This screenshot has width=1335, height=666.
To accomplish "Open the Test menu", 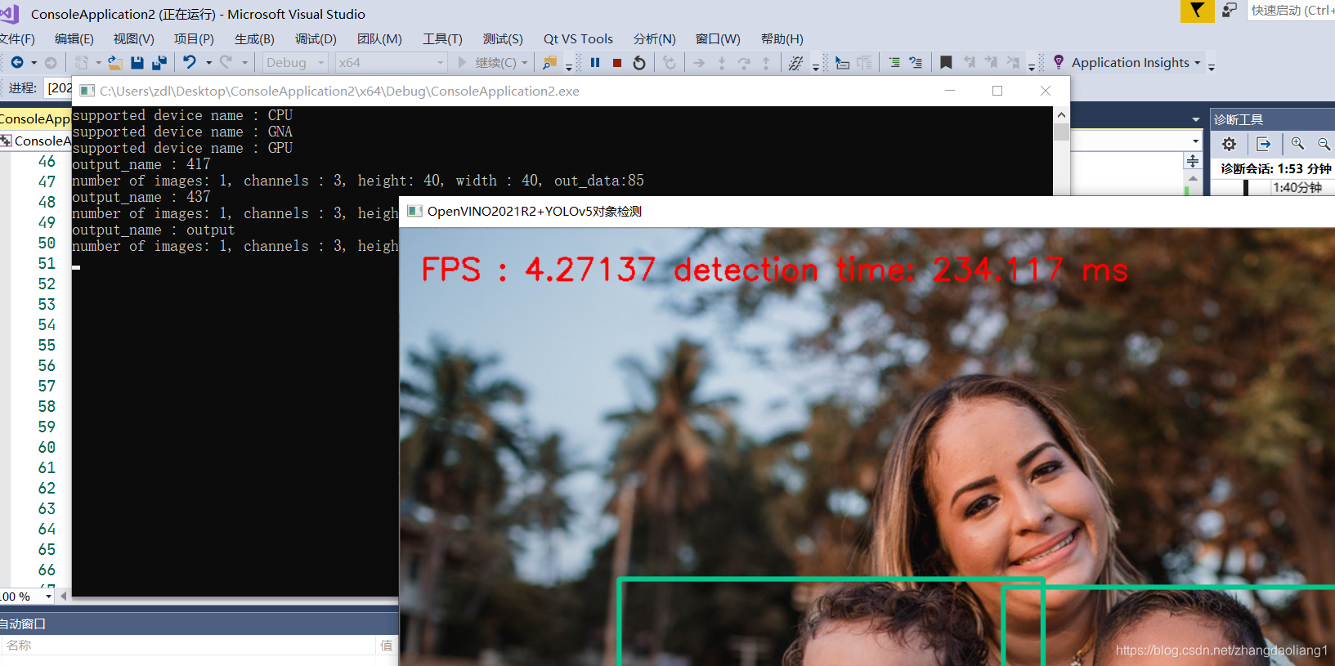I will (x=503, y=38).
